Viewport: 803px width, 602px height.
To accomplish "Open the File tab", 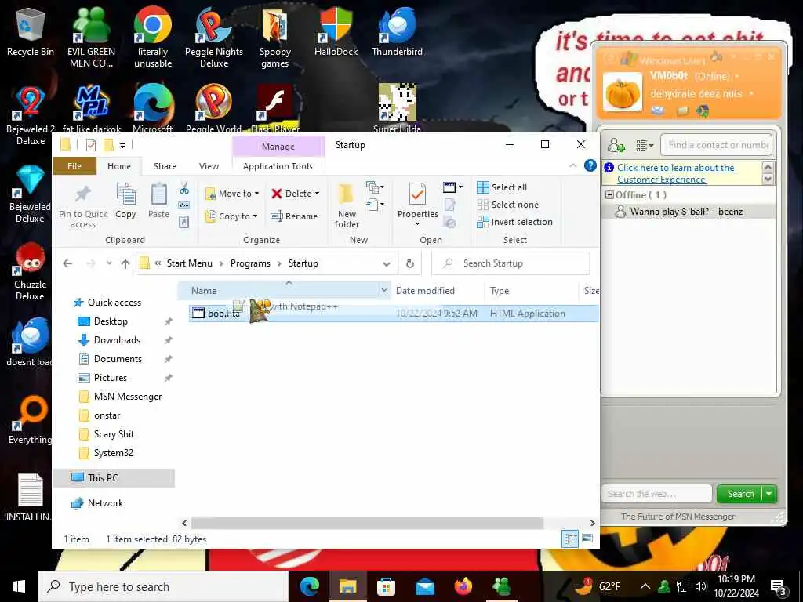I will [74, 166].
